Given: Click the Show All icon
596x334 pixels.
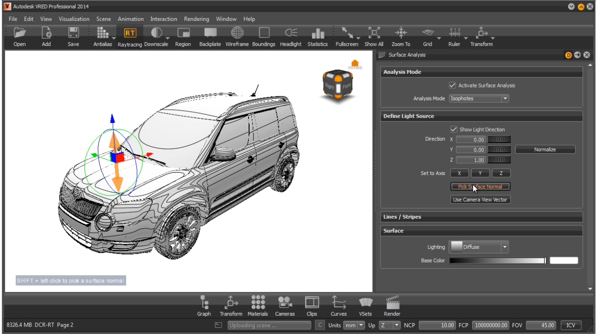Looking at the screenshot, I should coord(374,33).
